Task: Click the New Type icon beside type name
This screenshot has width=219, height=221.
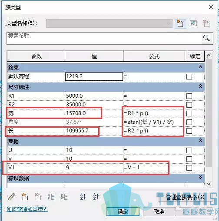Action: click(x=180, y=23)
